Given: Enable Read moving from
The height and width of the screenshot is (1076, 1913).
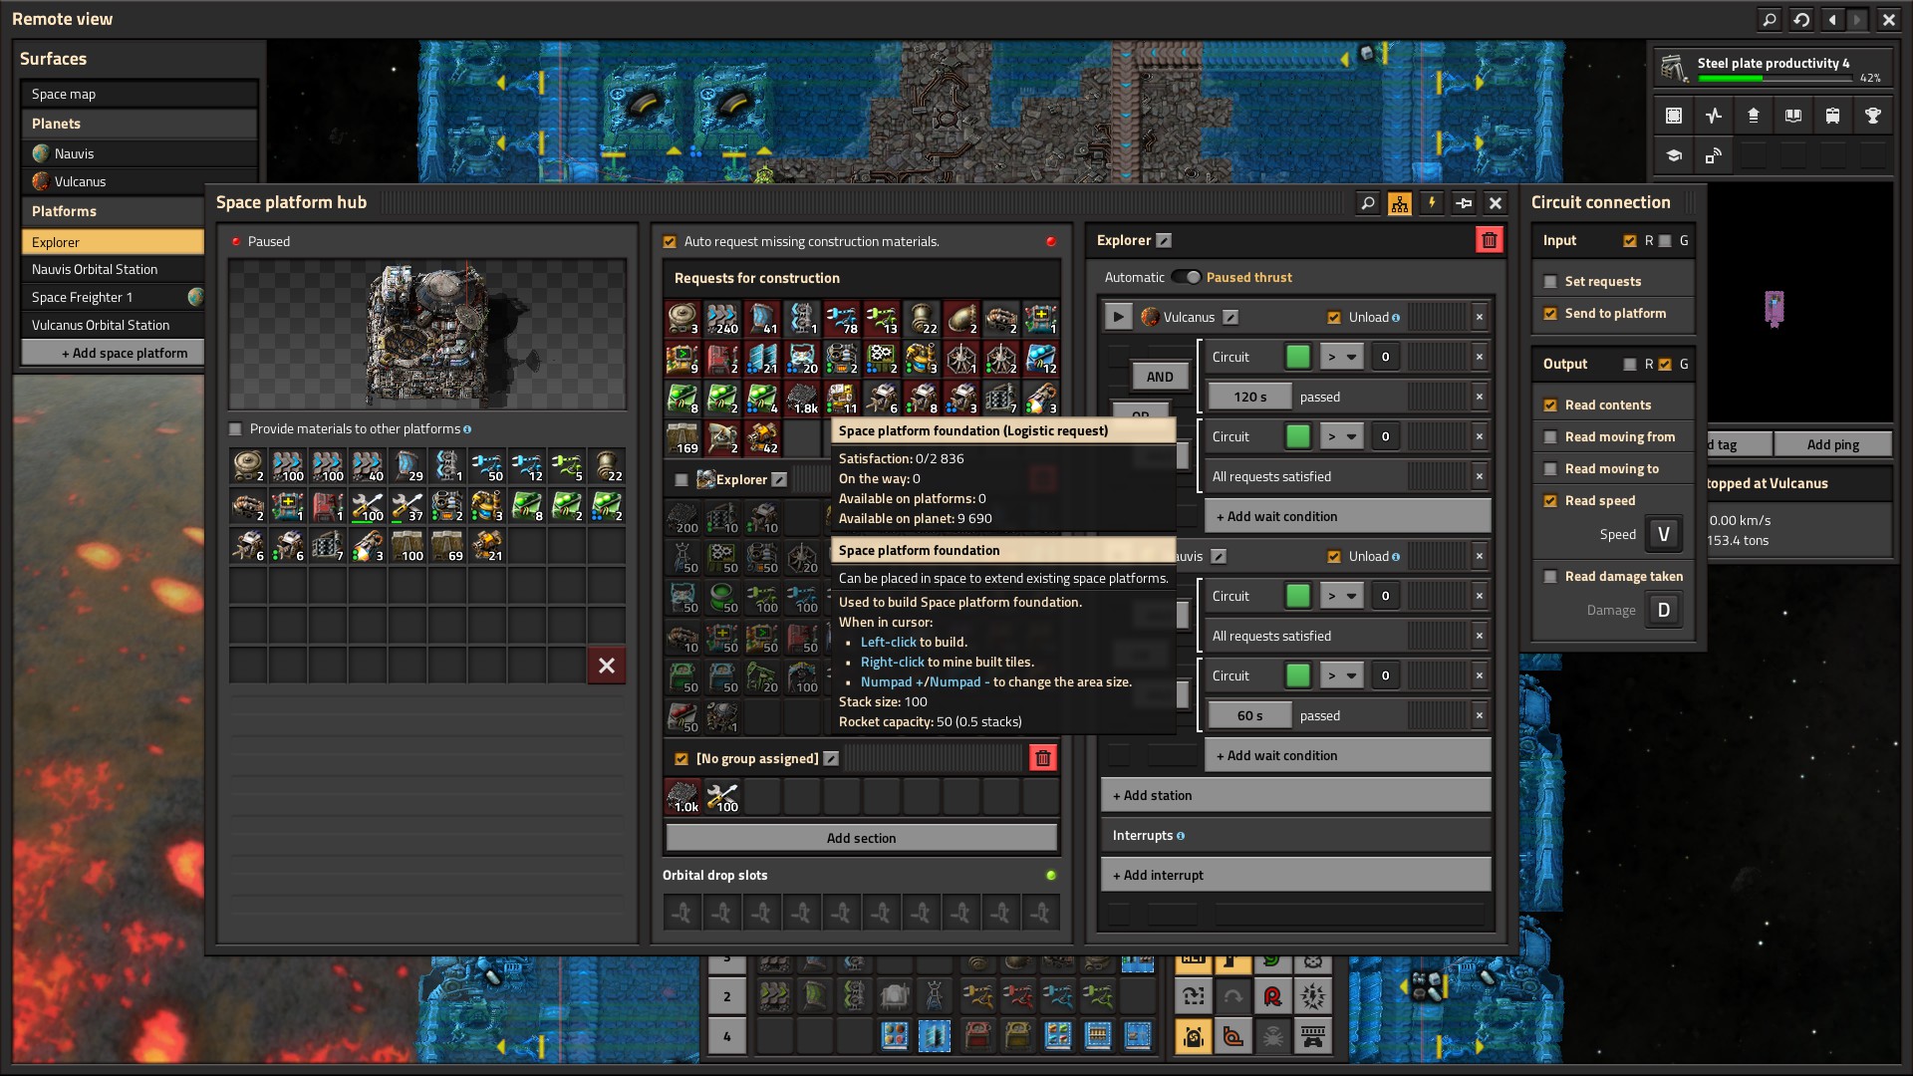Looking at the screenshot, I should [1550, 436].
